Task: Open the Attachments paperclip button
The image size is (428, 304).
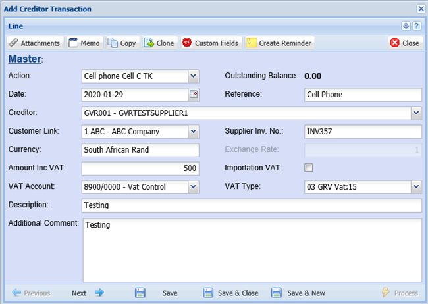Action: coord(36,43)
